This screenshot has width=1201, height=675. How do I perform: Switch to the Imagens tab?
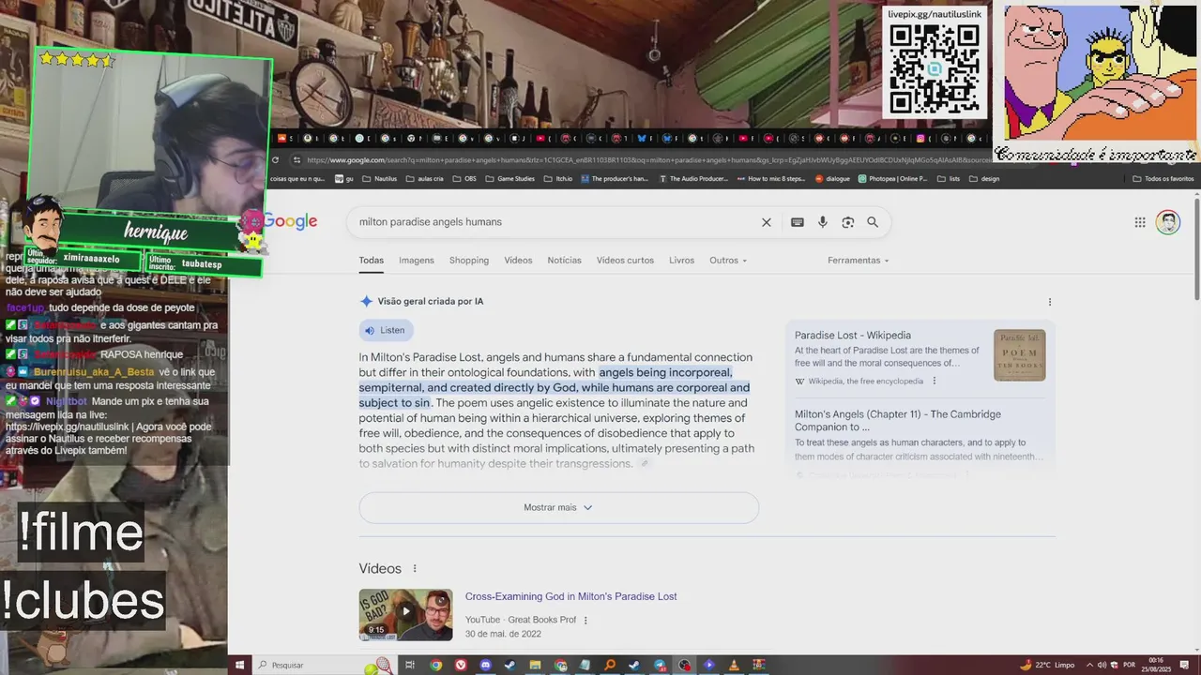(x=417, y=260)
